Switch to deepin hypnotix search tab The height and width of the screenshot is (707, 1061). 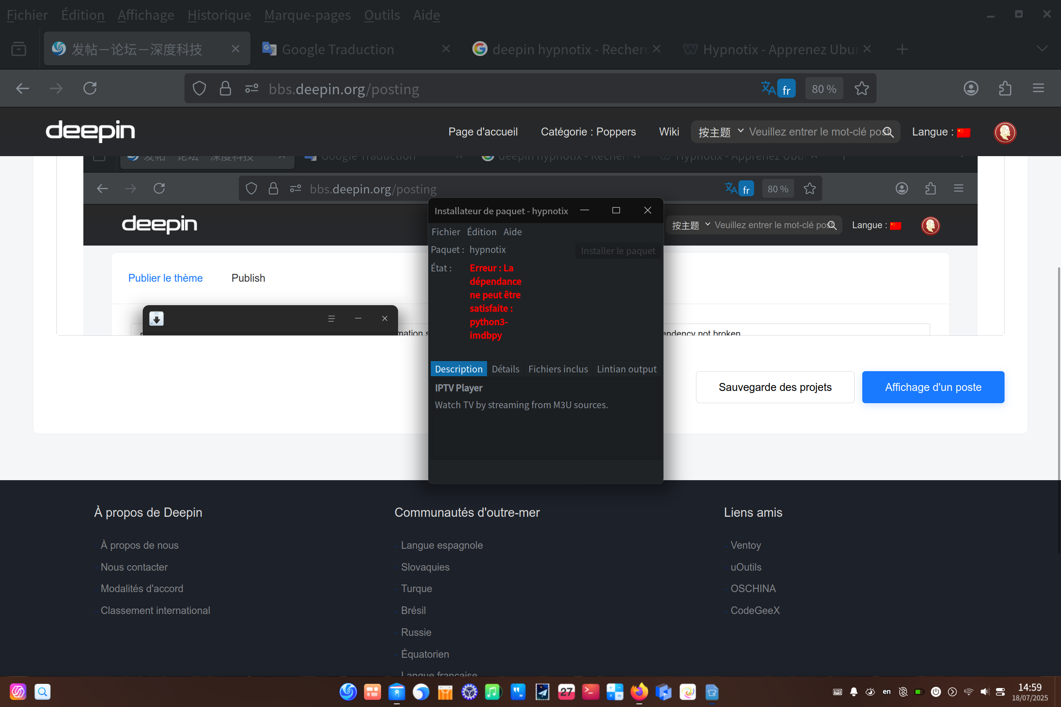(x=566, y=49)
